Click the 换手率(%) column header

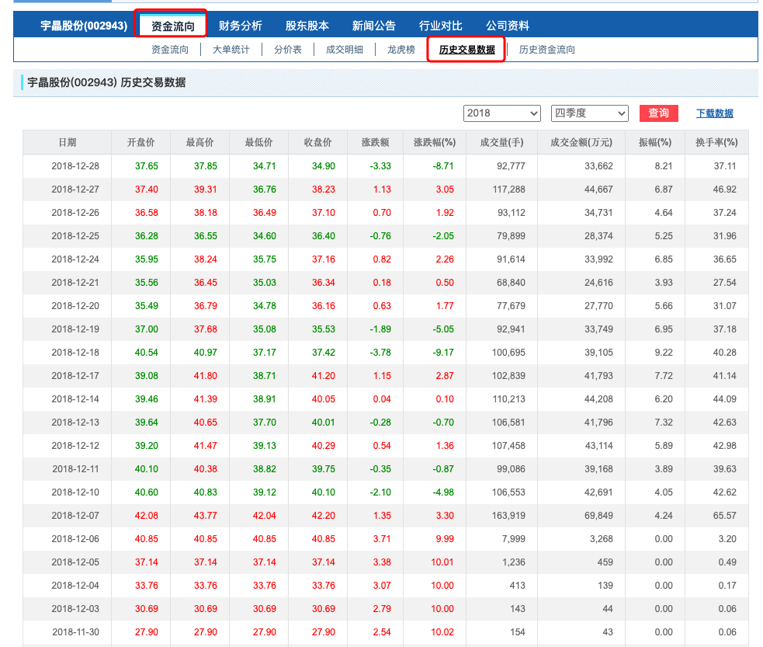pos(716,143)
